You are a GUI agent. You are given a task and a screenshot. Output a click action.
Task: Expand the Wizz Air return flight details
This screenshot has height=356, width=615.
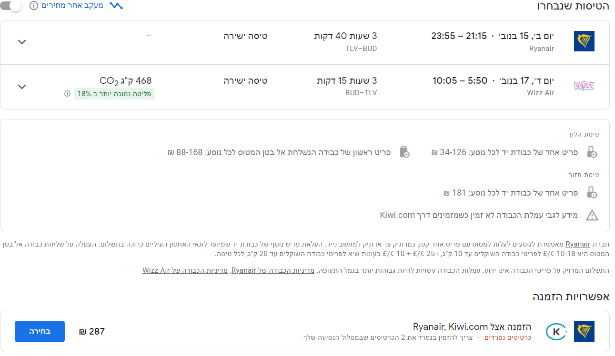[22, 87]
